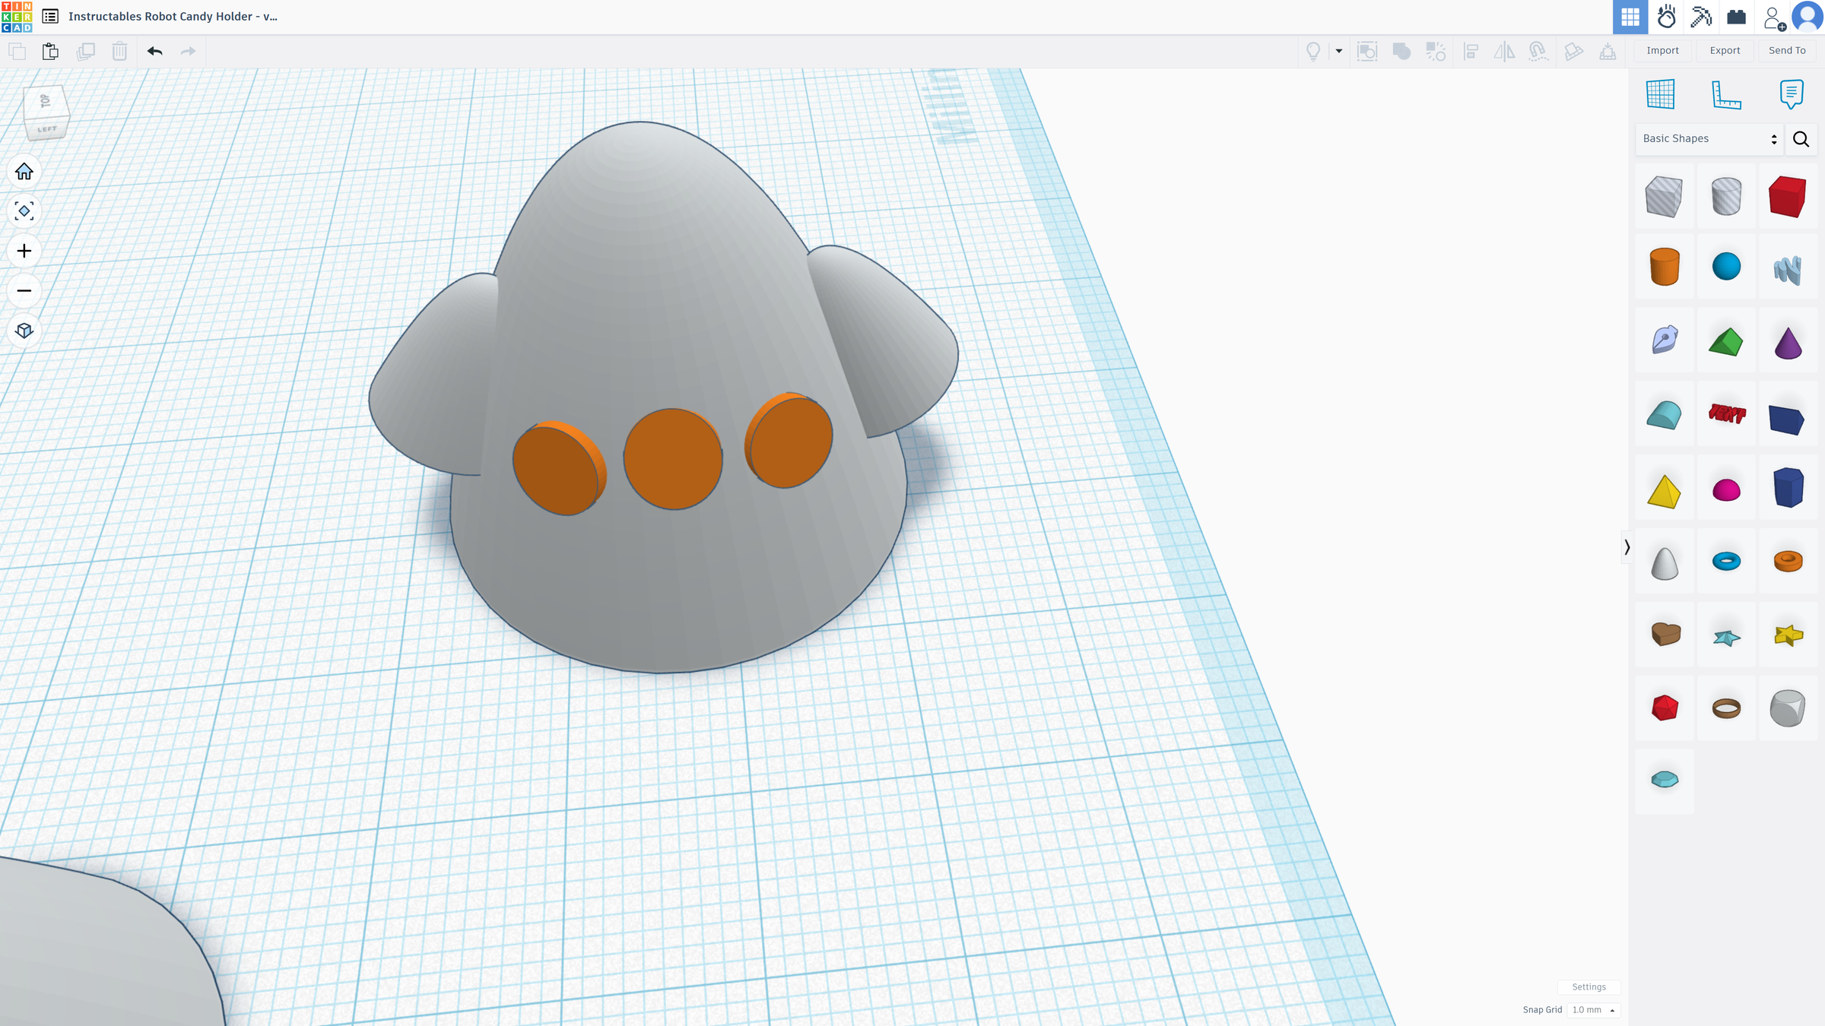Screen dimensions: 1825x1026
Task: Switch to 3D design grid view
Action: coord(1630,17)
